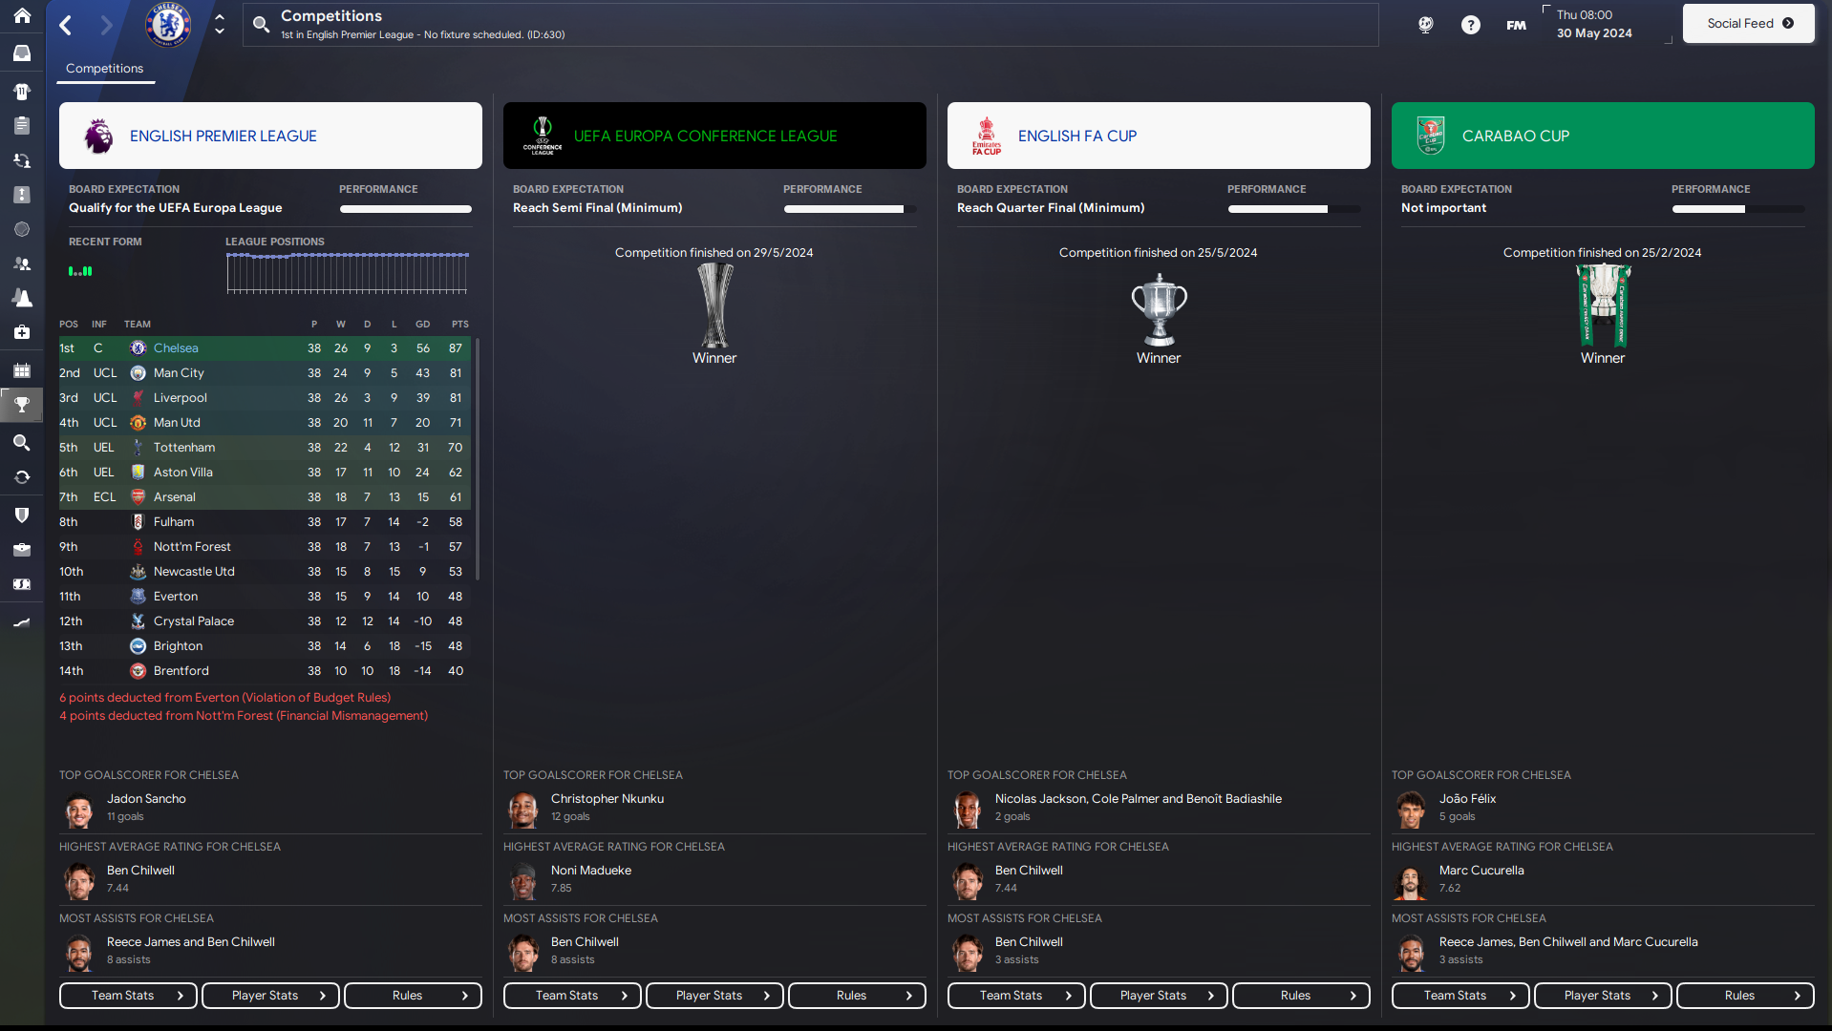Click the help question mark icon

[1471, 25]
